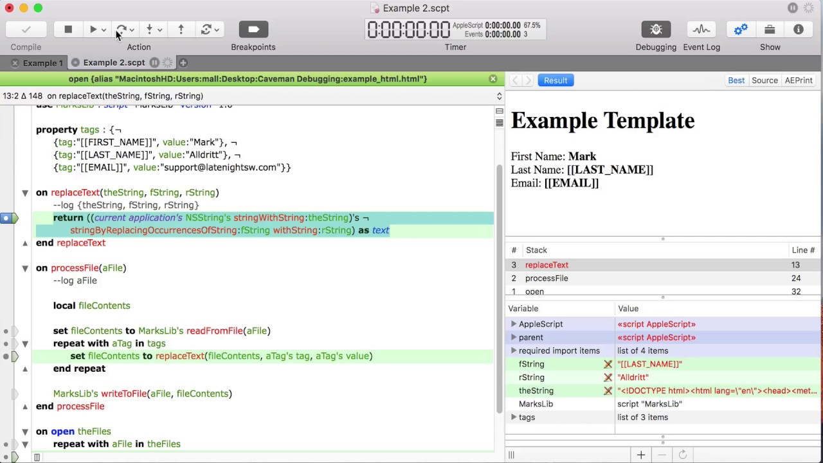Click the Result button
This screenshot has width=823, height=463.
pos(556,80)
